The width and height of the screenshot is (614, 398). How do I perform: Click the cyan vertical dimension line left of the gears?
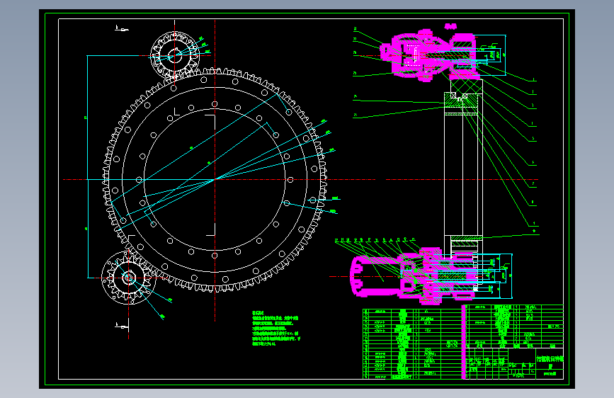pos(87,167)
